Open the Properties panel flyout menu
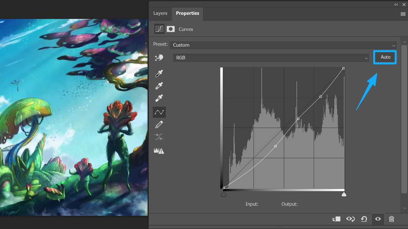This screenshot has width=408, height=229. click(403, 14)
